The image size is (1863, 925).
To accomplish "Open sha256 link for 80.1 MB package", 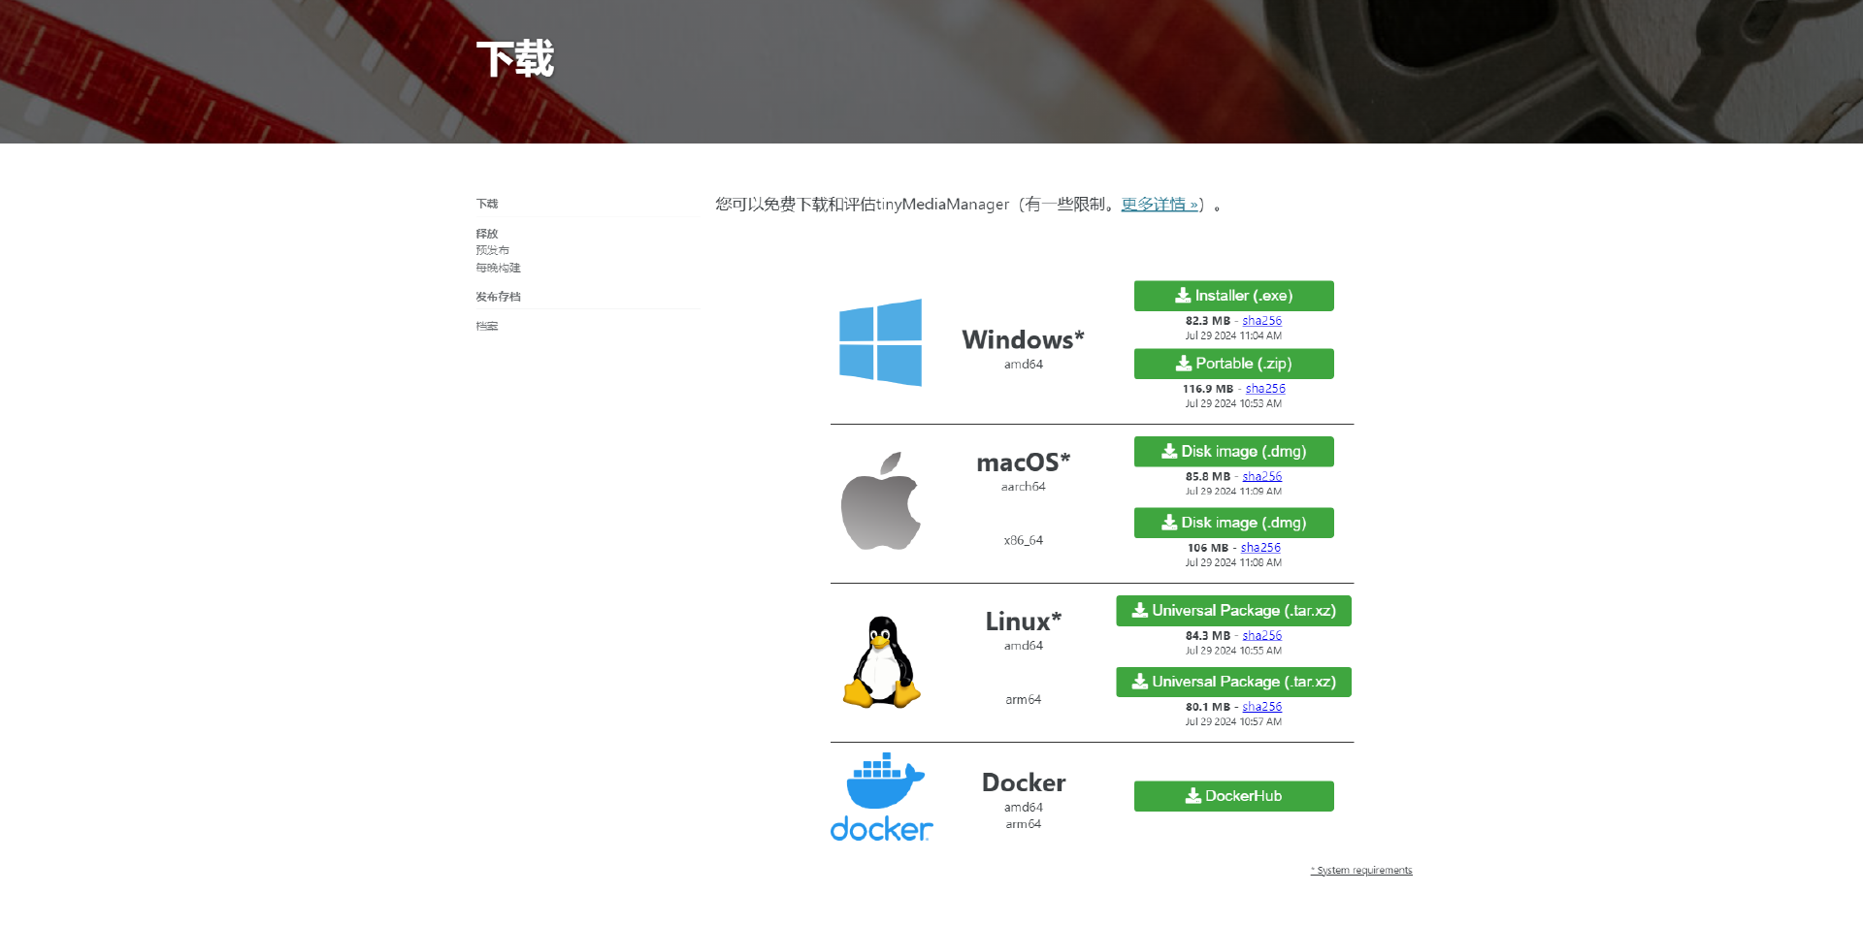I will pos(1261,707).
